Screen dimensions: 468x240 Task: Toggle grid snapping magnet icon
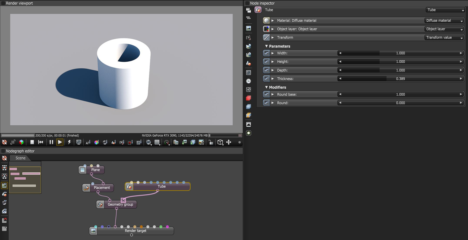click(x=4, y=220)
